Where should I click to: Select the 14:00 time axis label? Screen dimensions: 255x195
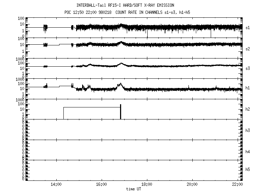[56, 185]
